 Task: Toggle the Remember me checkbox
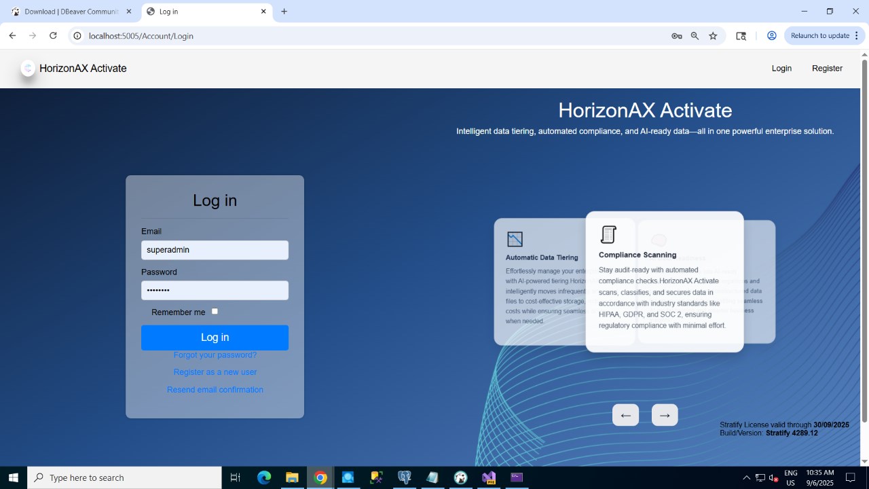(x=215, y=311)
